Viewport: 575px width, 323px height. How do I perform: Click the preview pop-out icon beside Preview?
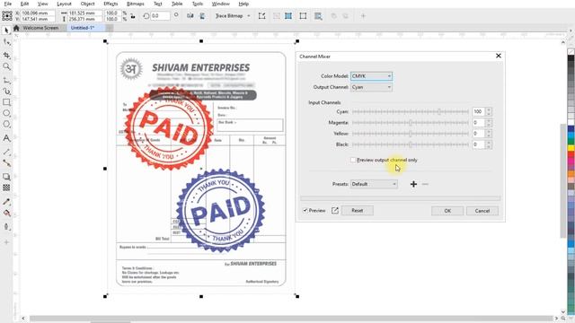(335, 211)
